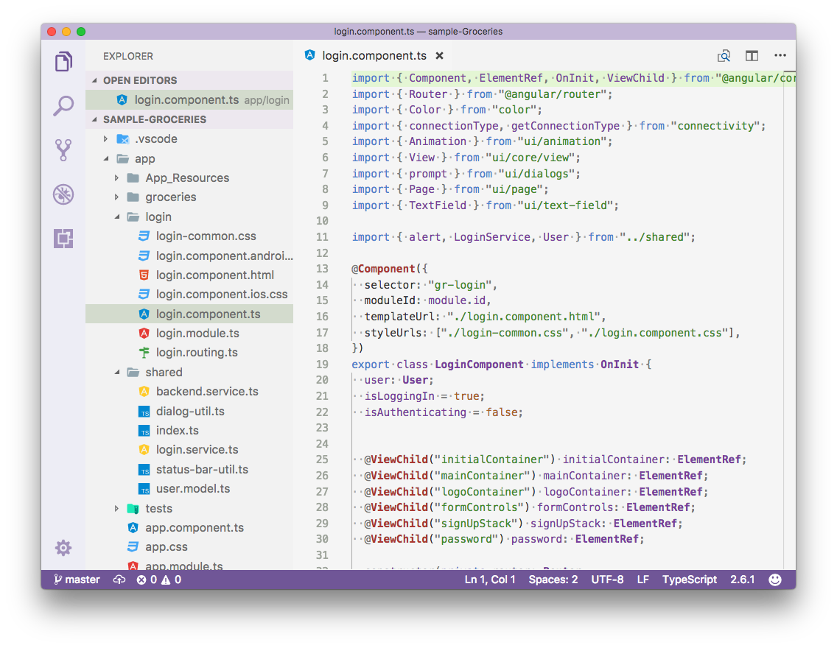Click the sync cloud icon in status bar

coord(119,580)
